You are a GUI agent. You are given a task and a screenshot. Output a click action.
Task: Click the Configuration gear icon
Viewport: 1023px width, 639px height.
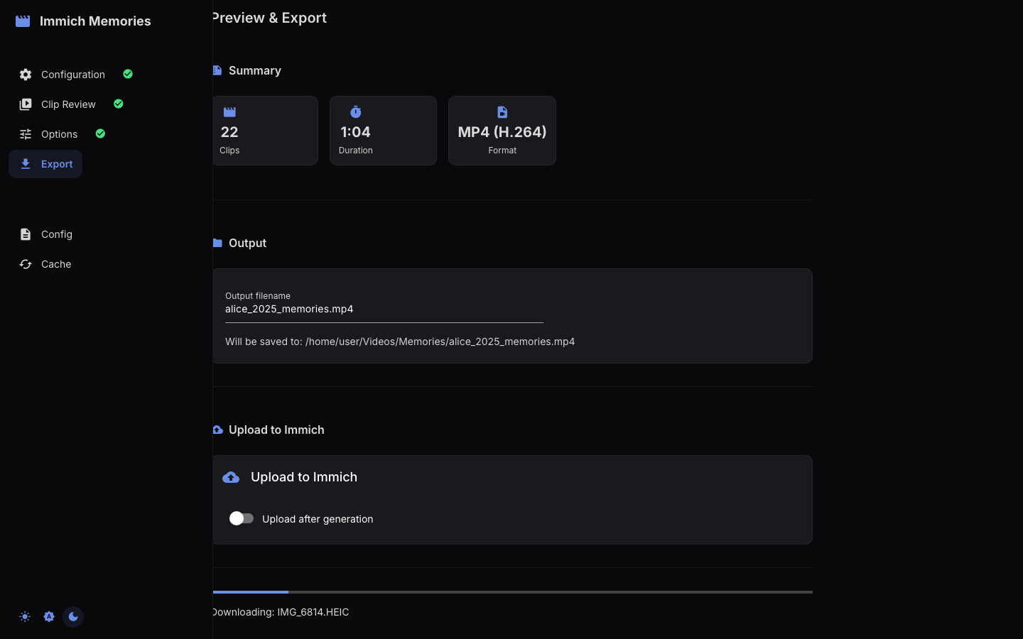(26, 75)
